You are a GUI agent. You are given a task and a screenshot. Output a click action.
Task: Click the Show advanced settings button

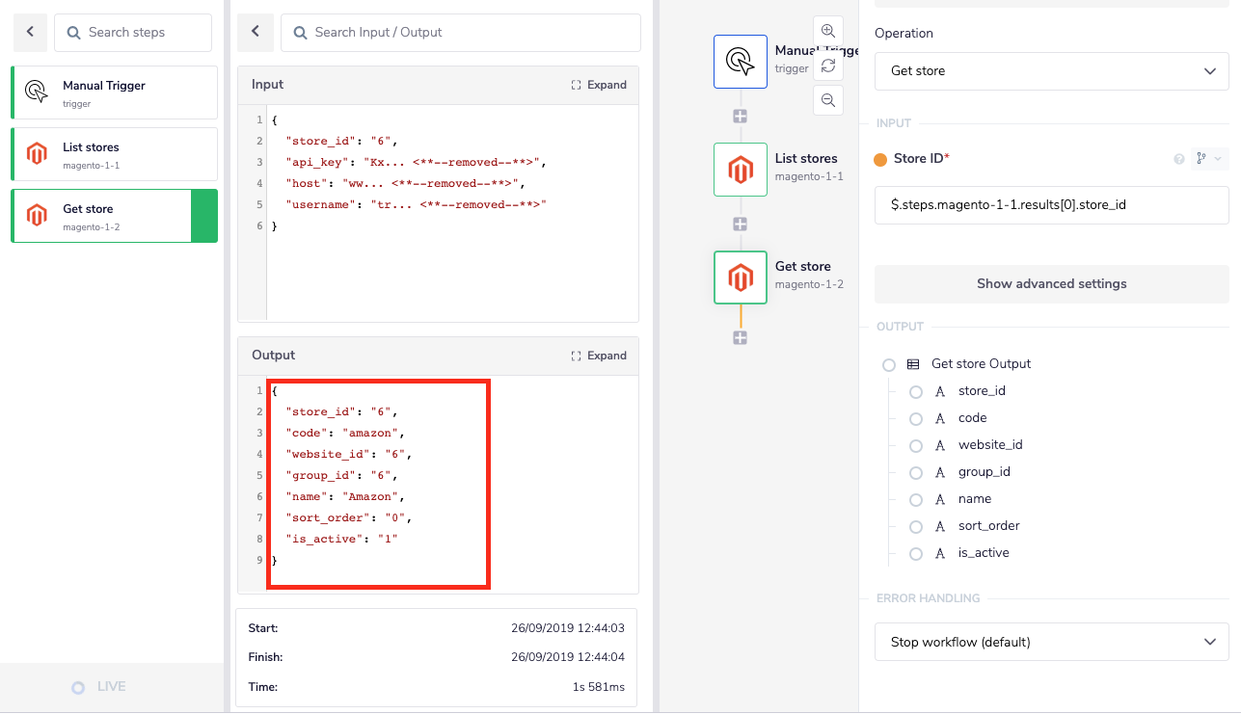[x=1051, y=283]
